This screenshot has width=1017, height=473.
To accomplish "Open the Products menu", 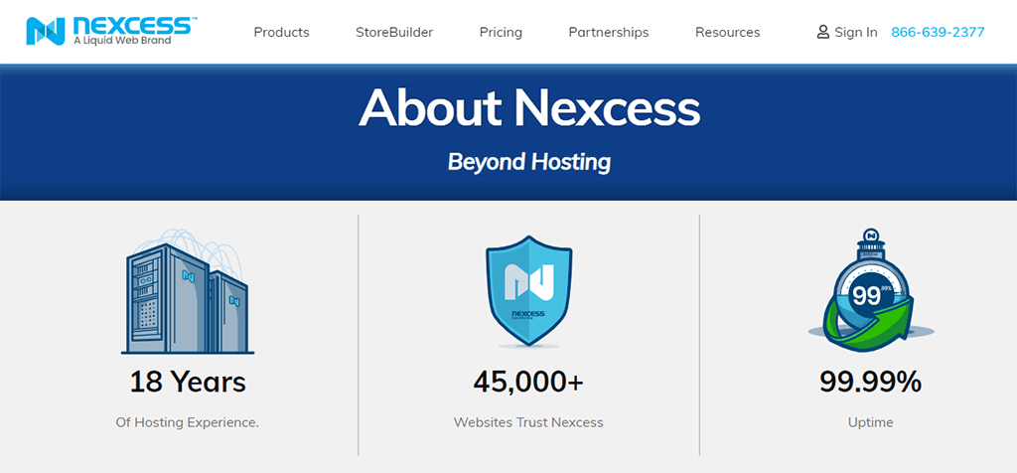I will click(x=281, y=32).
